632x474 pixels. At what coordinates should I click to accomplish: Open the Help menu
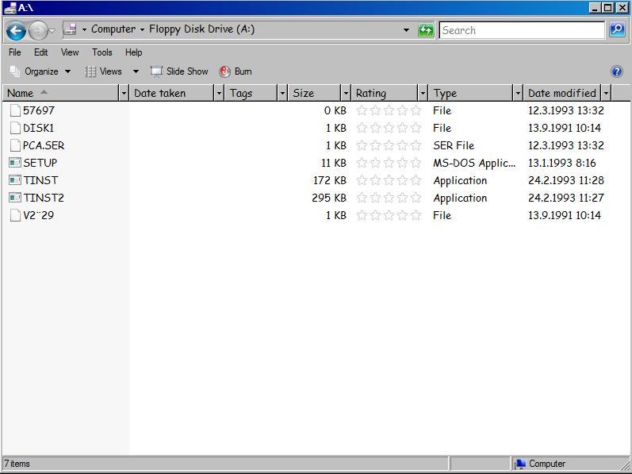[x=133, y=52]
